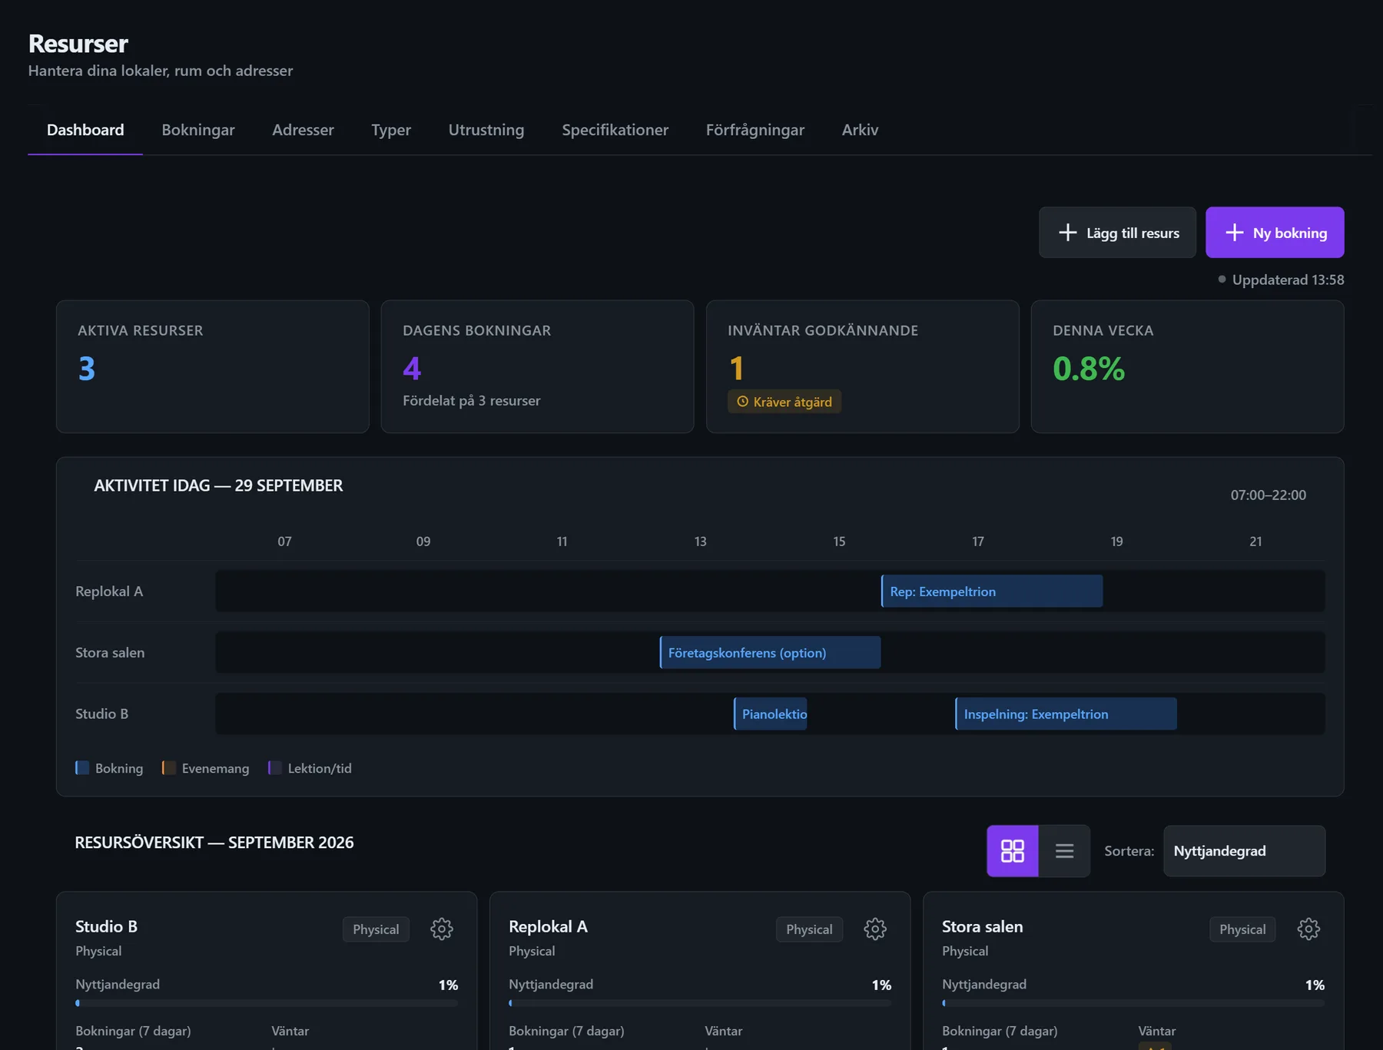The width and height of the screenshot is (1383, 1050).
Task: Click the Dagens bokningar stat card
Action: (538, 366)
